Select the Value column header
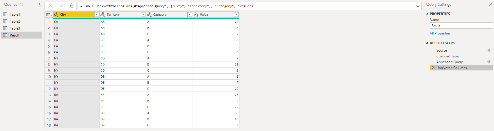 click(216, 14)
